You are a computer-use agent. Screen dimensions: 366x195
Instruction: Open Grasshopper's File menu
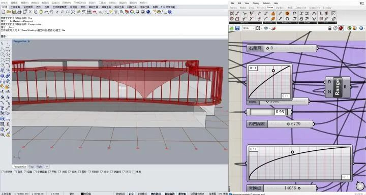[232, 3]
